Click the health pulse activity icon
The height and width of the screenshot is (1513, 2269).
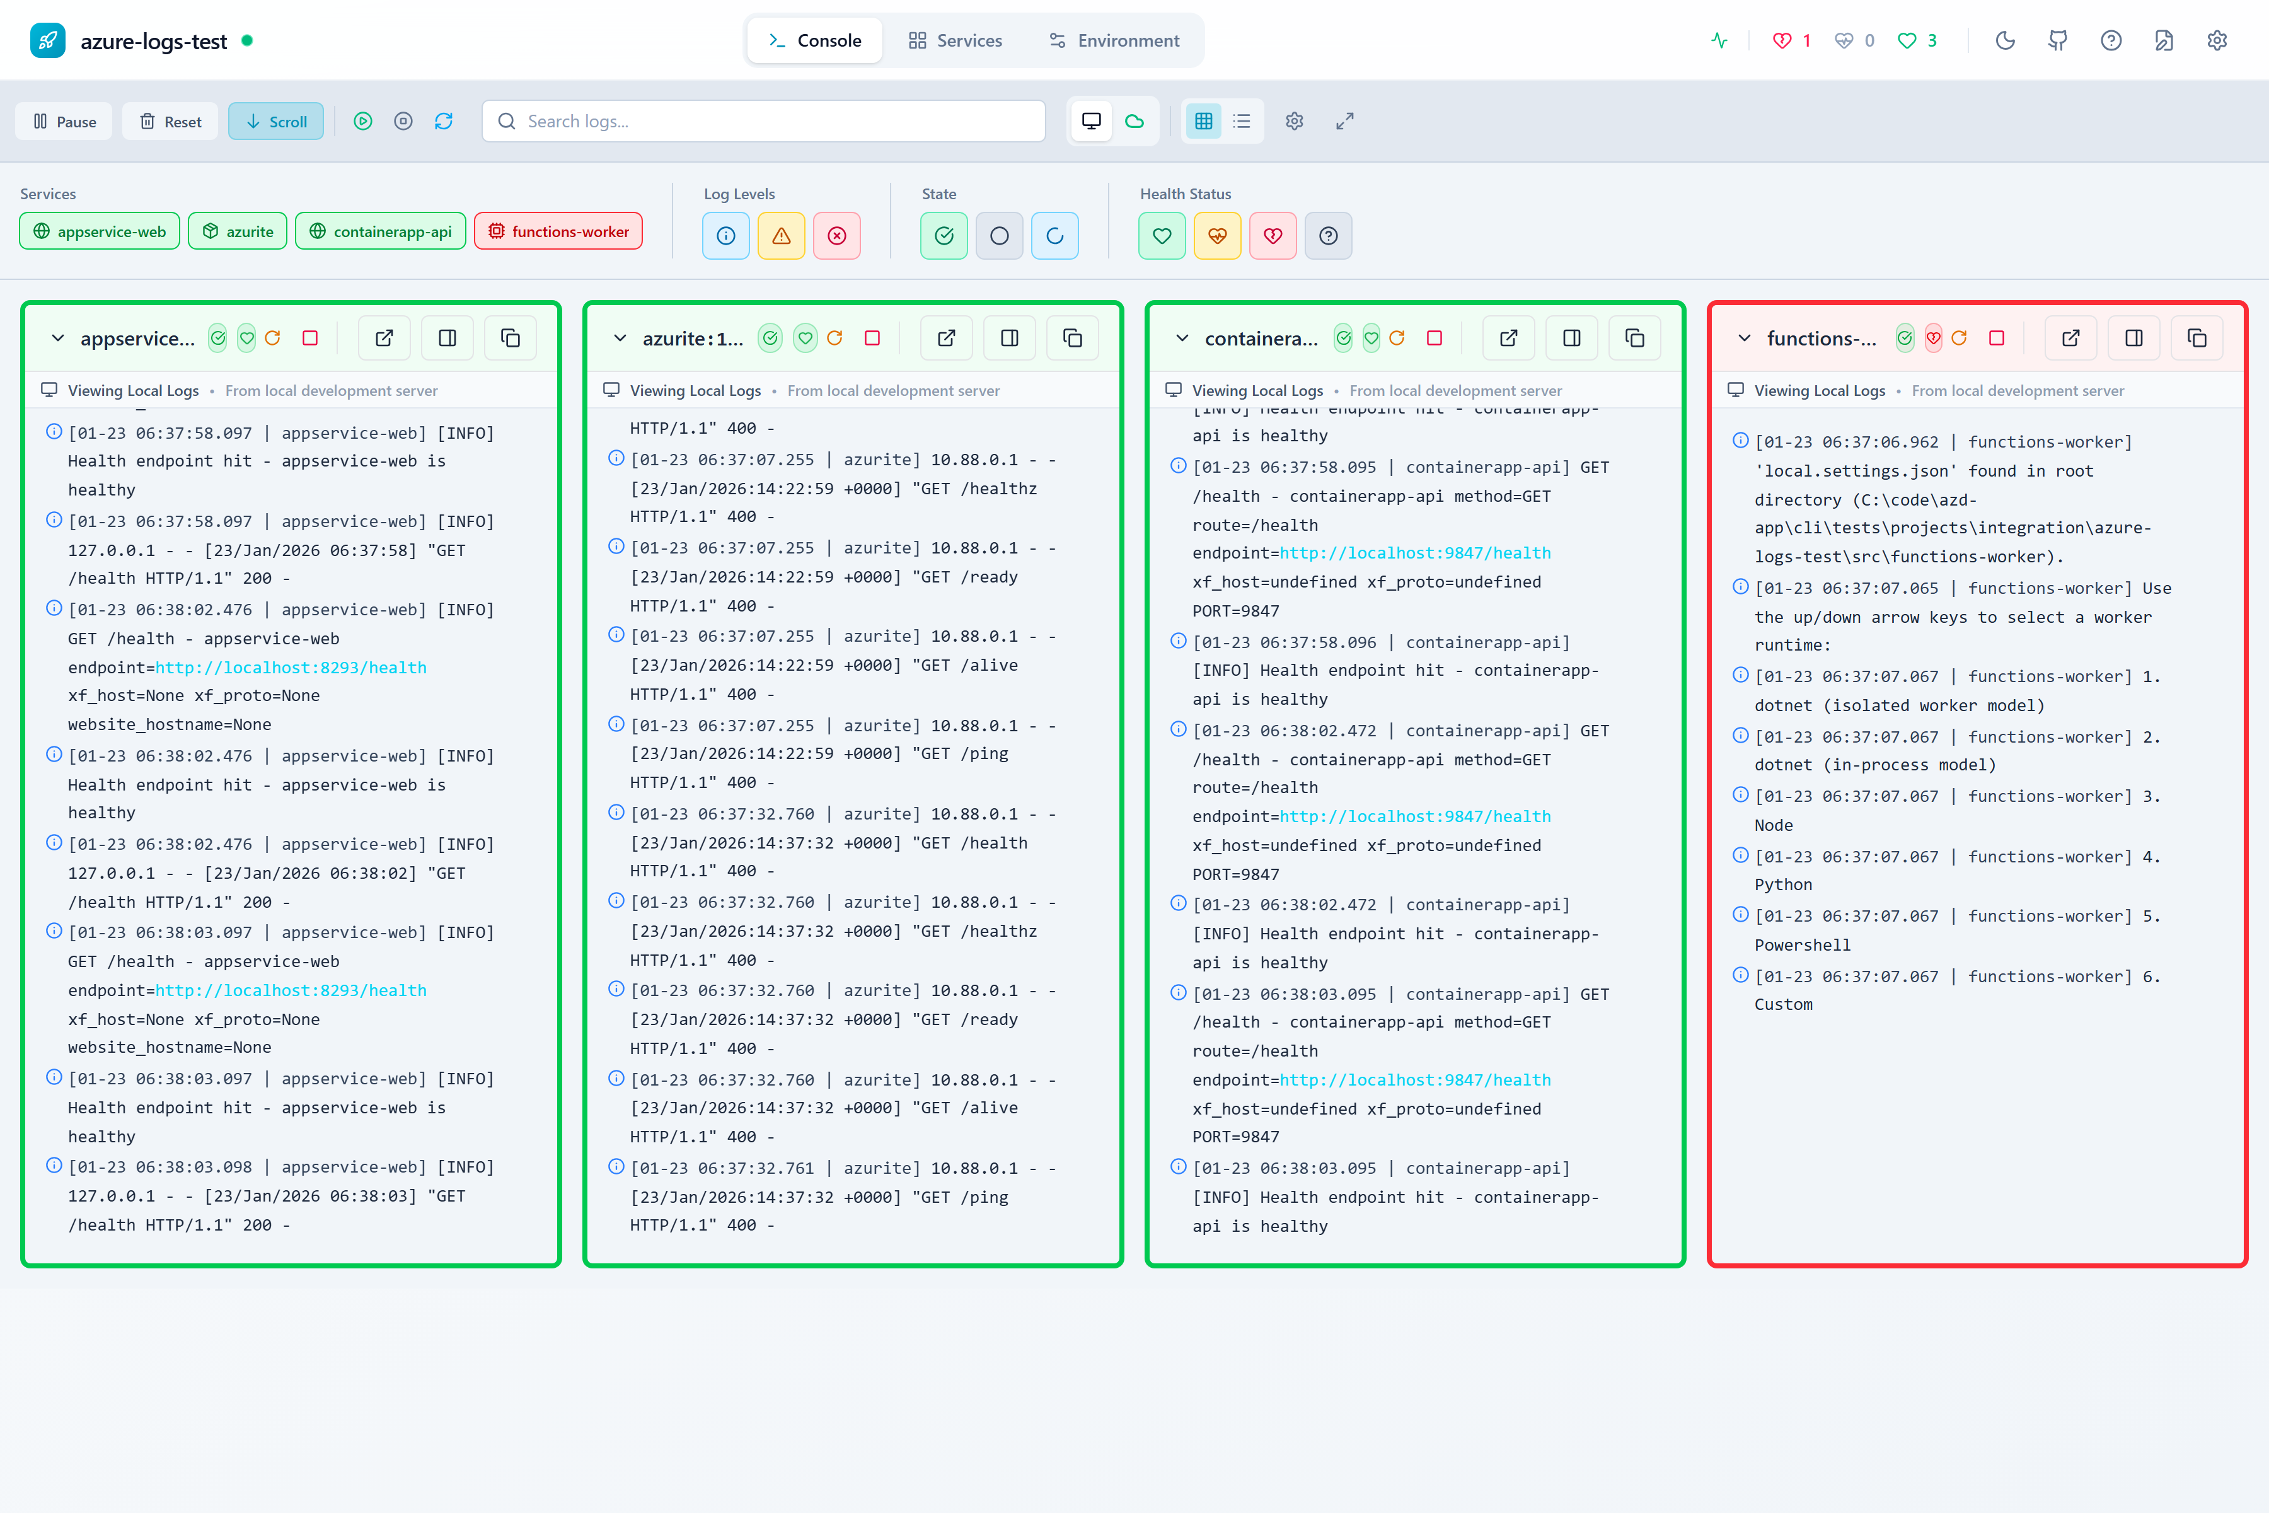pos(1720,40)
